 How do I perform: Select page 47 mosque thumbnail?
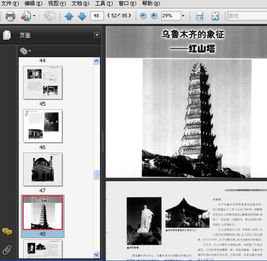tap(43, 169)
